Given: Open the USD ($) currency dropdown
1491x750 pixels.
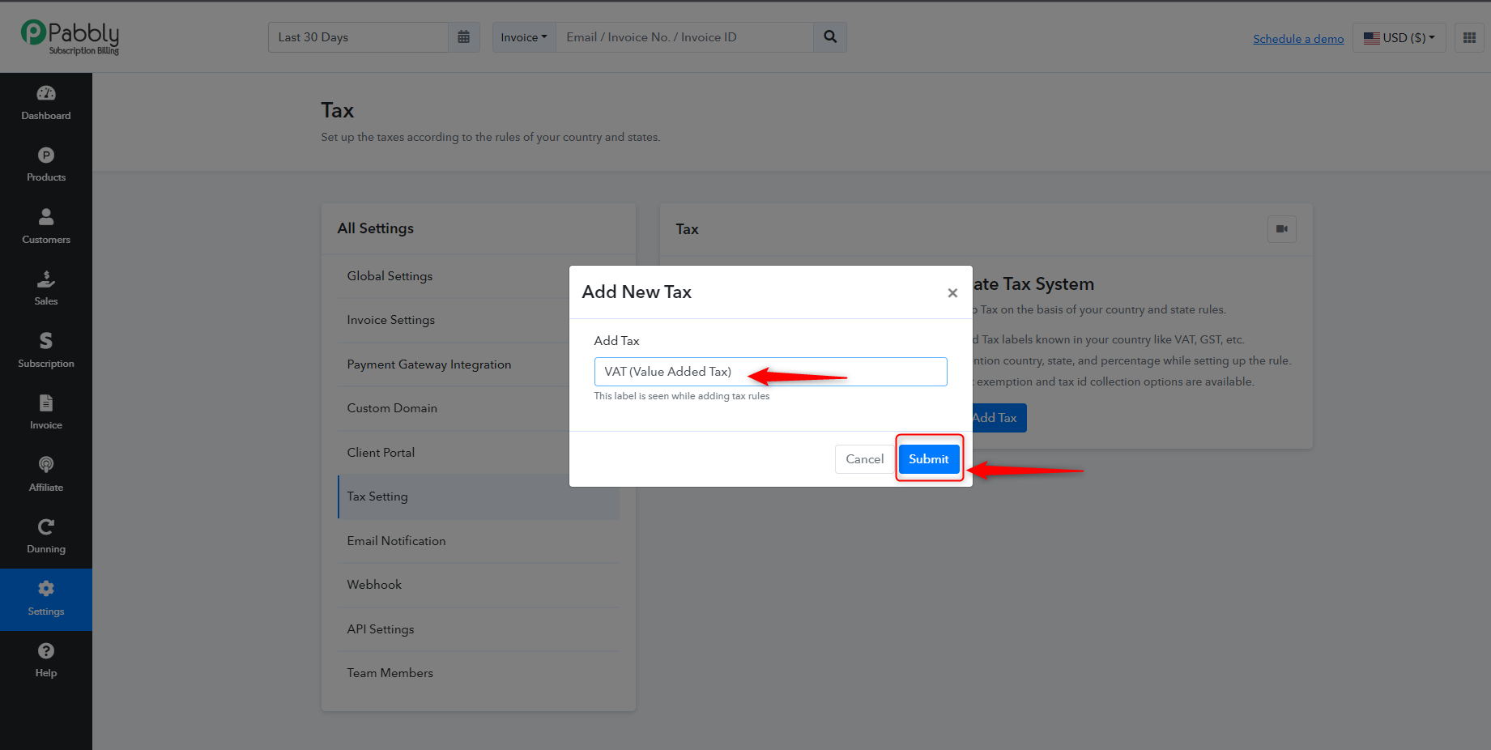Looking at the screenshot, I should [x=1399, y=37].
